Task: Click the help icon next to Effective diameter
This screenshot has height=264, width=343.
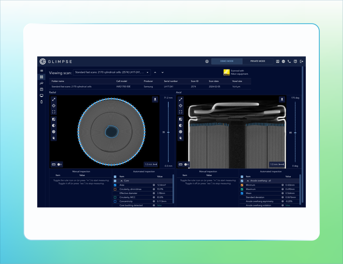Action: click(154, 193)
